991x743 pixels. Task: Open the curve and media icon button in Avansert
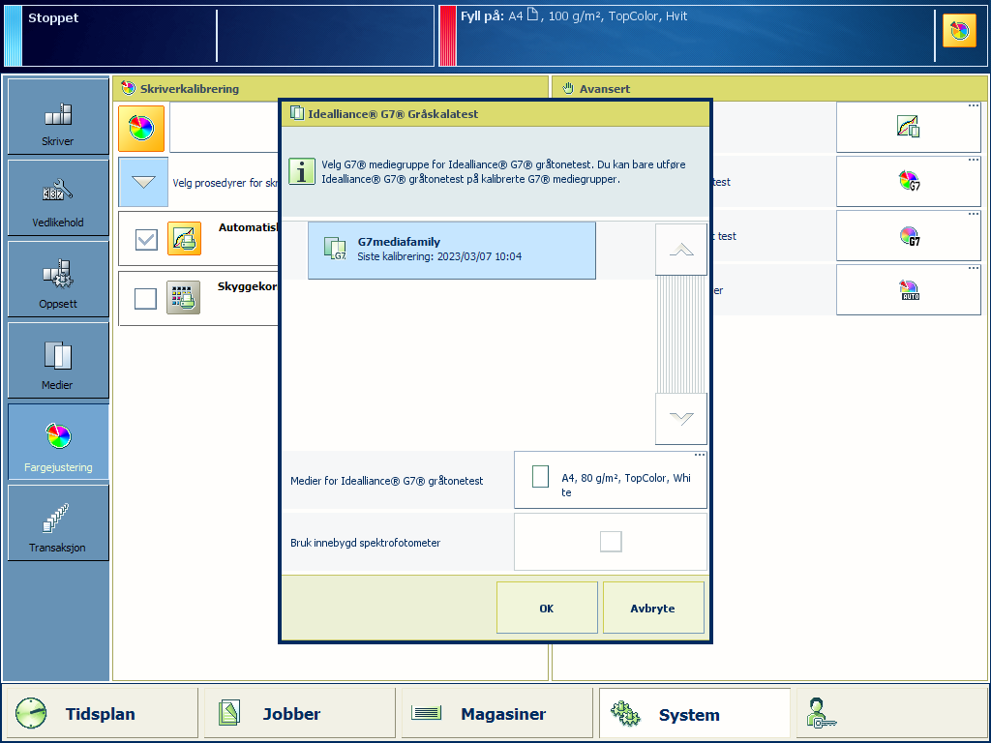coord(908,127)
